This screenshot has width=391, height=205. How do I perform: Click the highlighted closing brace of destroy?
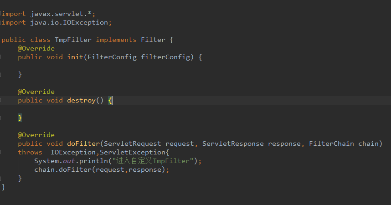pyautogui.click(x=20, y=118)
